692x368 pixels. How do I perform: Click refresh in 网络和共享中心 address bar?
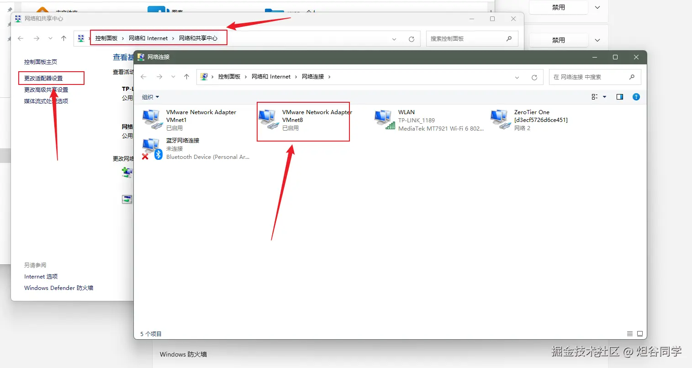tap(412, 39)
